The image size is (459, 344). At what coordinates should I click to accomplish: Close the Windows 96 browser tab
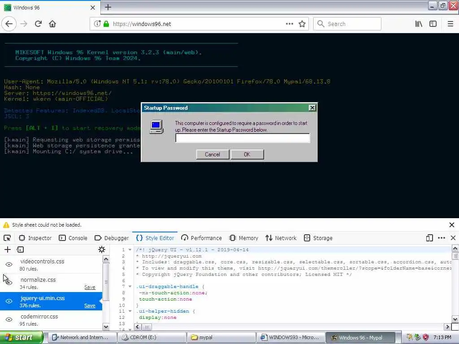[x=93, y=8]
